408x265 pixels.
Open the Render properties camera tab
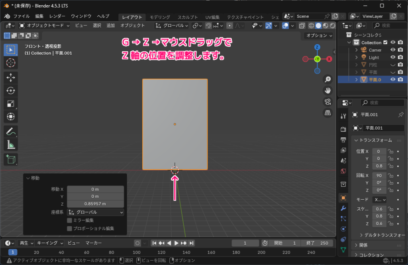(343, 129)
